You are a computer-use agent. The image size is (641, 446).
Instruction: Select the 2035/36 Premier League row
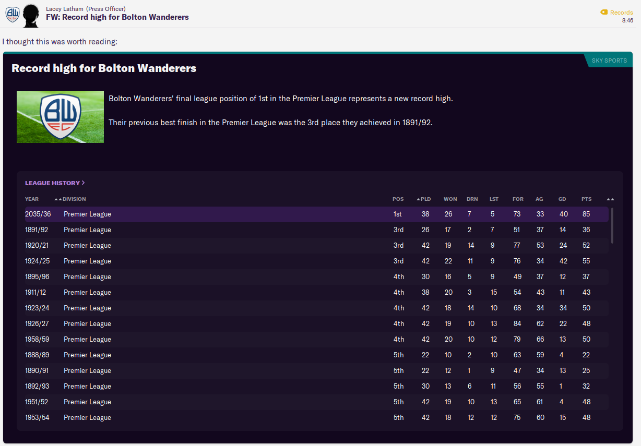(313, 214)
